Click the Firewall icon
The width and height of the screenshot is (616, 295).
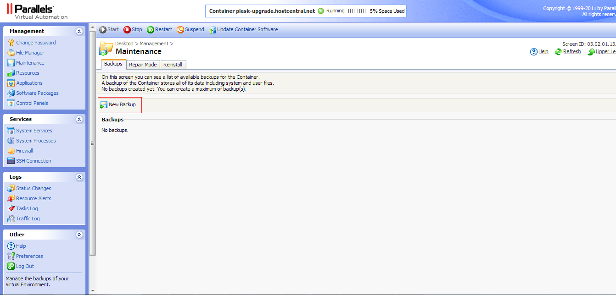coord(11,151)
